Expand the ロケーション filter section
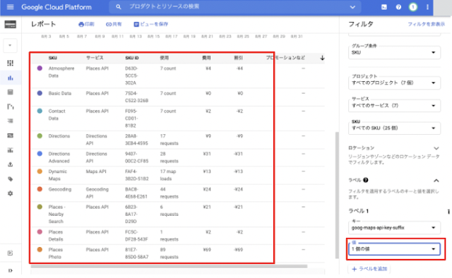452x278 pixels. [436, 148]
